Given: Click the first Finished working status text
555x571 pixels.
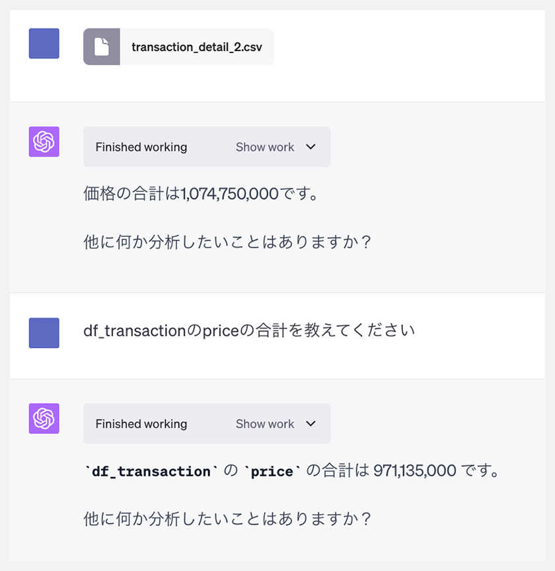Looking at the screenshot, I should 141,147.
